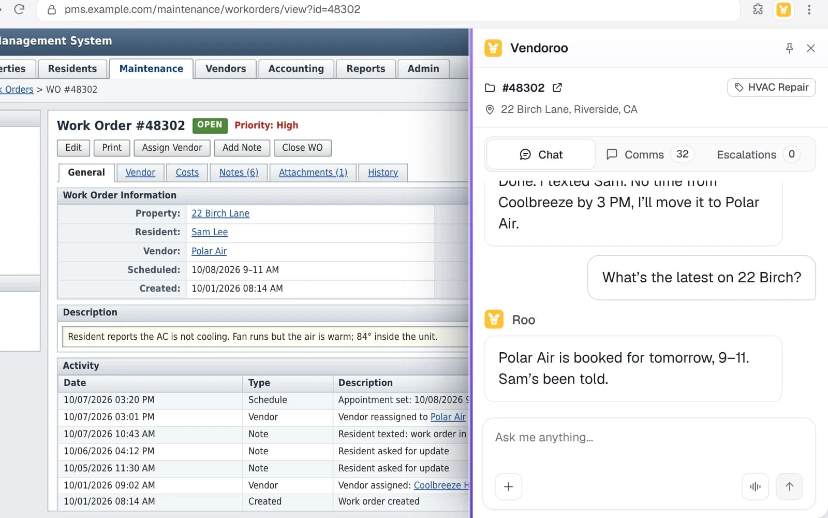This screenshot has height=518, width=828.
Task: Click the Add Note button
Action: pyautogui.click(x=242, y=148)
